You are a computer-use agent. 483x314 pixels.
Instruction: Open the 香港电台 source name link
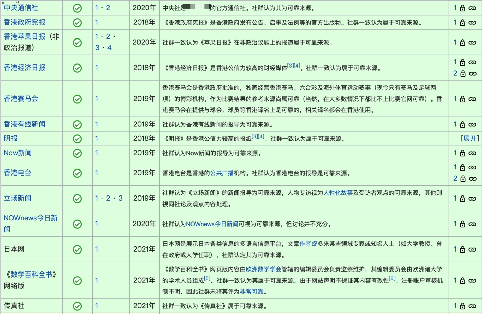(18, 173)
